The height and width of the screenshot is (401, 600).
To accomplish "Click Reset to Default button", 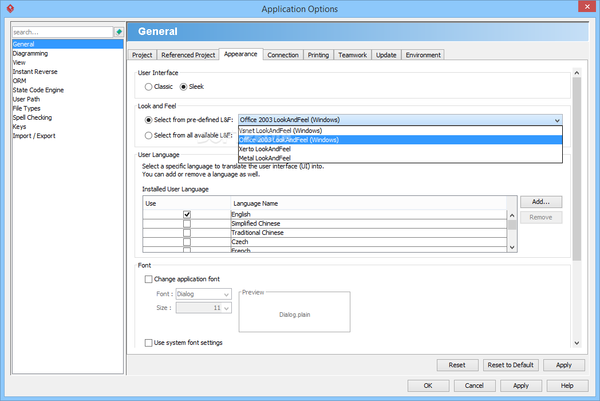I will tap(511, 365).
